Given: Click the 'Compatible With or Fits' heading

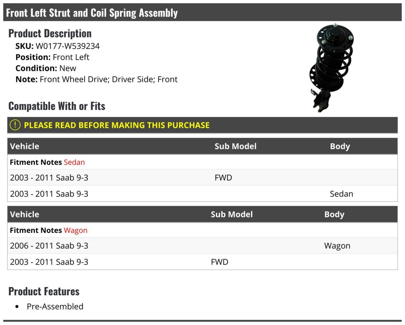Looking at the screenshot, I should pos(57,106).
